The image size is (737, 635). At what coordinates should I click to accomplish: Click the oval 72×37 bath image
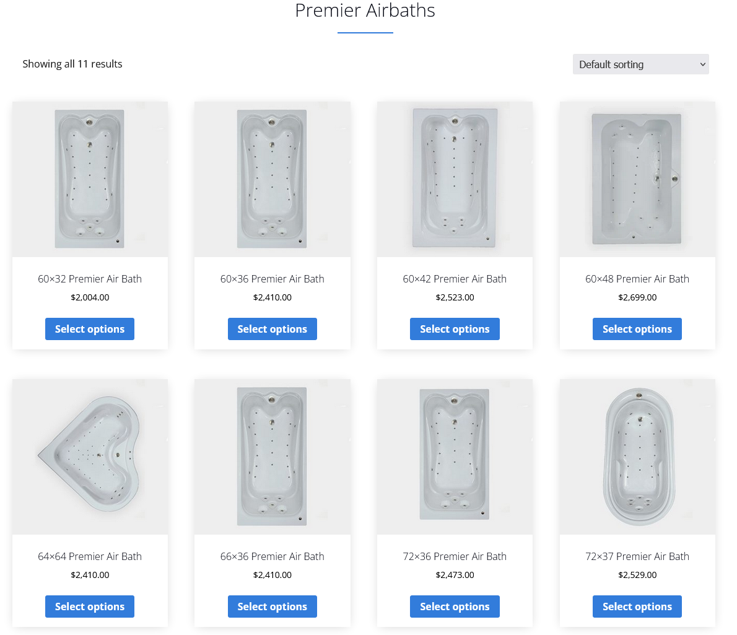coord(637,457)
